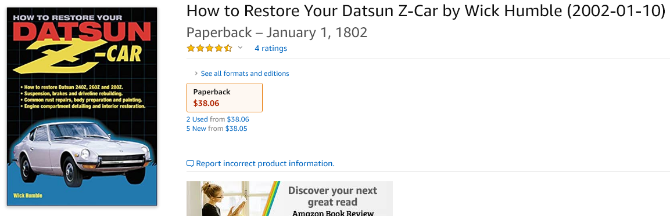Click the speech bubble report icon
Viewport: 670px width, 216px height.
pos(190,164)
